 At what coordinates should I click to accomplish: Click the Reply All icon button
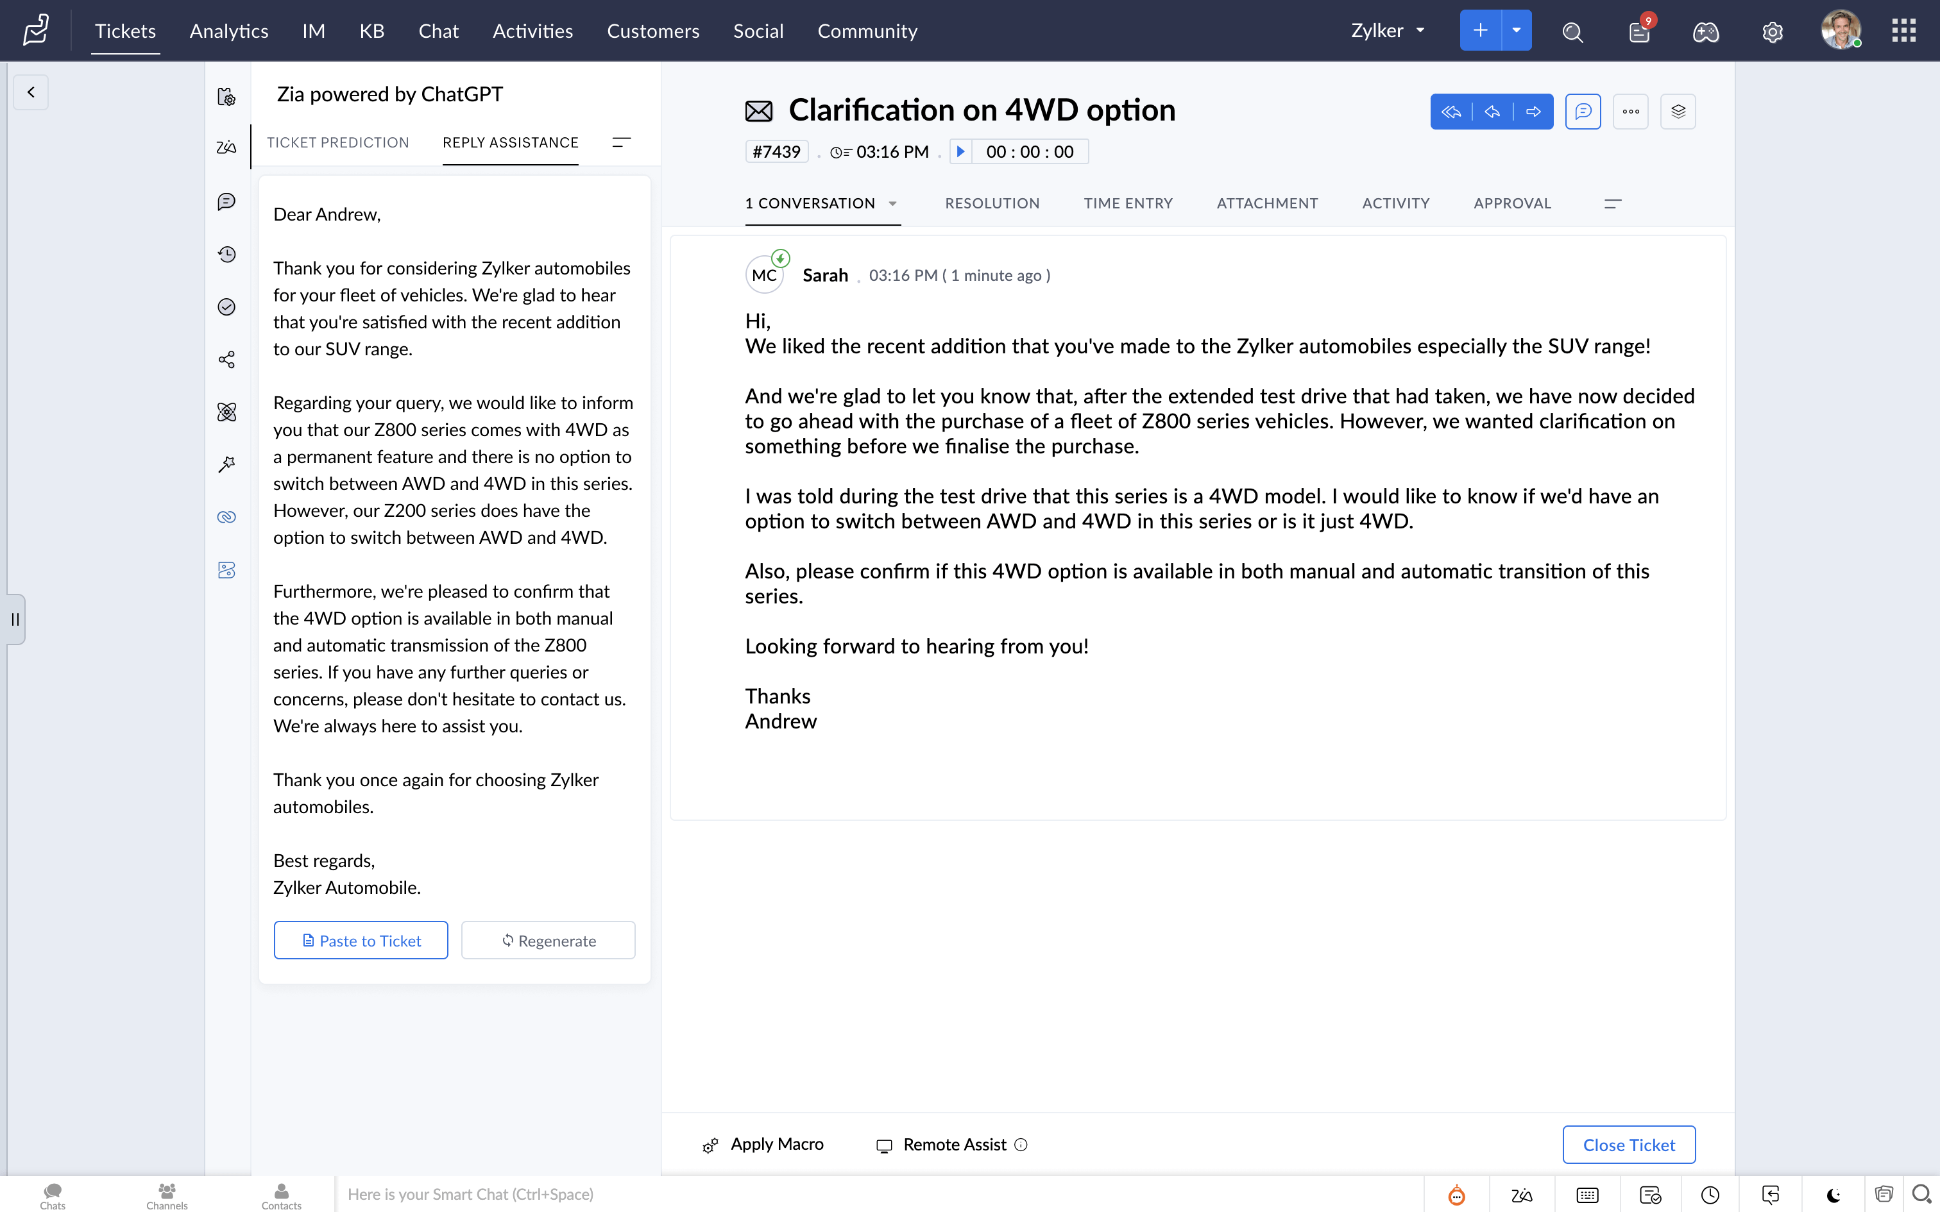[x=1451, y=112]
